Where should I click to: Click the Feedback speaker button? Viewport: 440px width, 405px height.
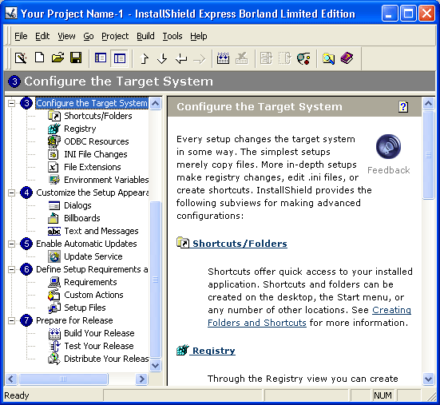(x=388, y=146)
